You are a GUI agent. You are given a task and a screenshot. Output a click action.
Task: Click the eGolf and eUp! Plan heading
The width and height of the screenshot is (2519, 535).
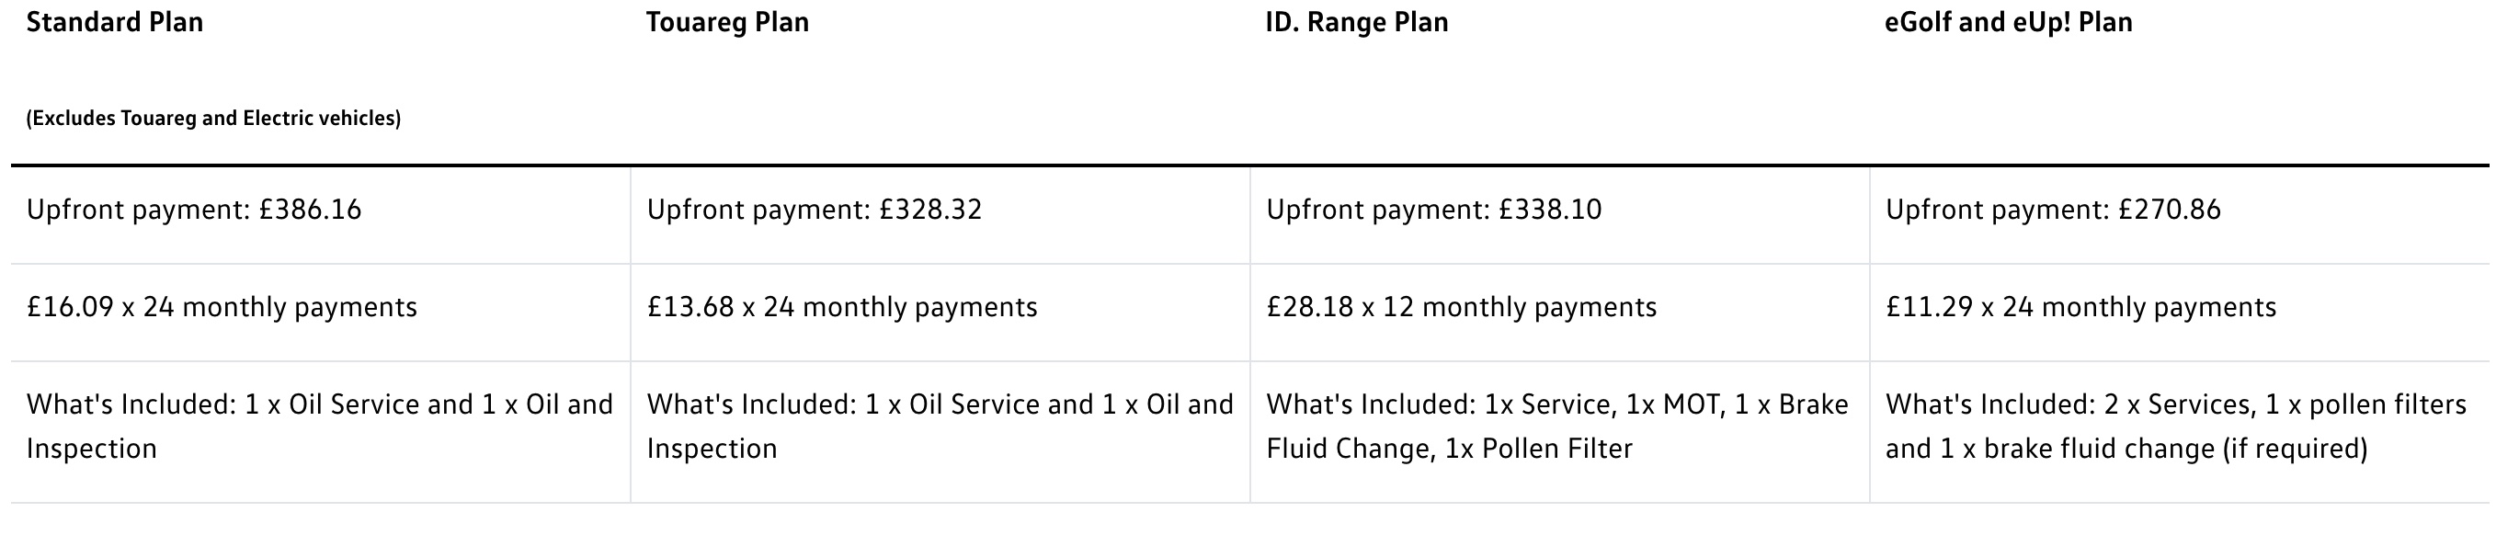click(x=2009, y=22)
